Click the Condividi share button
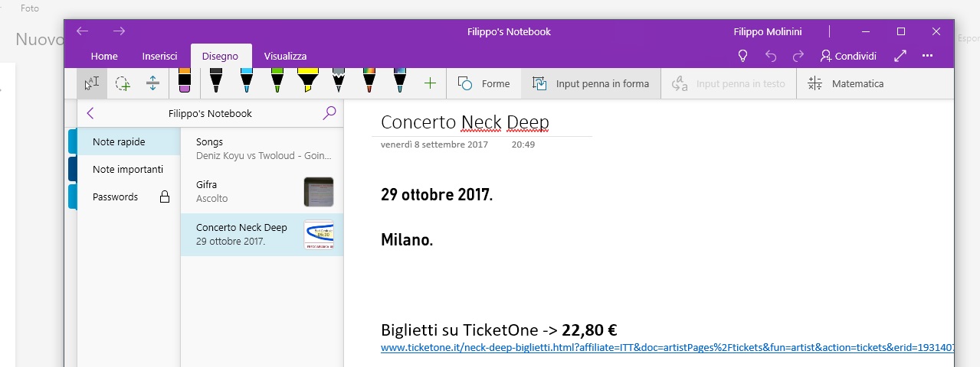The image size is (980, 367). (848, 56)
